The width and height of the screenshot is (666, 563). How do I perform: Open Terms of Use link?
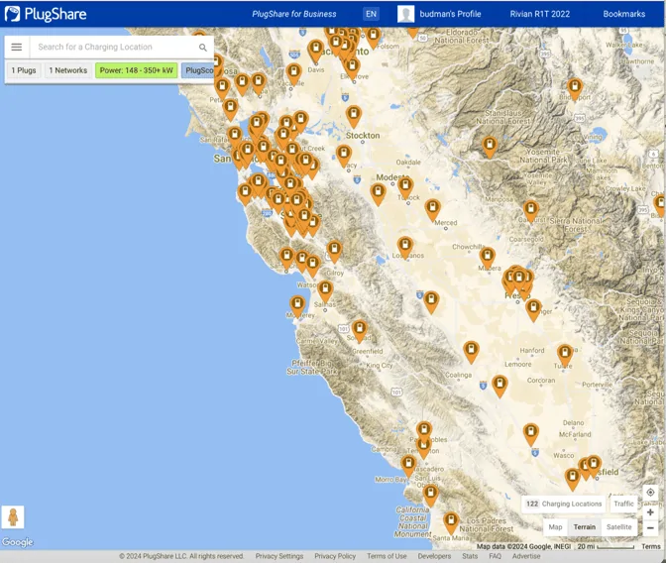pyautogui.click(x=387, y=556)
